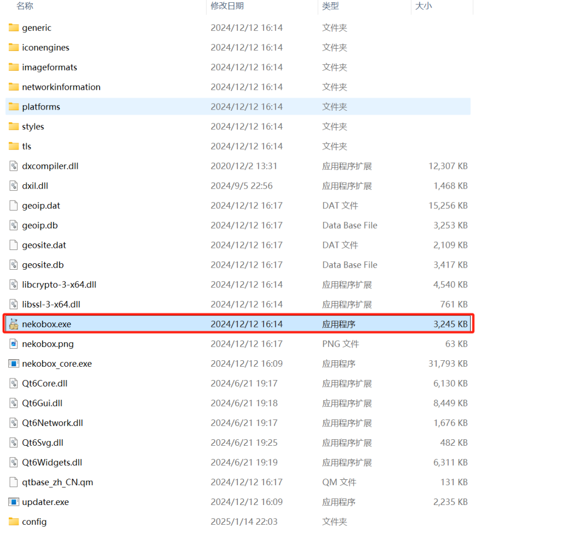Select the updater.exe program icon
Viewport: 561px width, 539px height.
click(14, 502)
